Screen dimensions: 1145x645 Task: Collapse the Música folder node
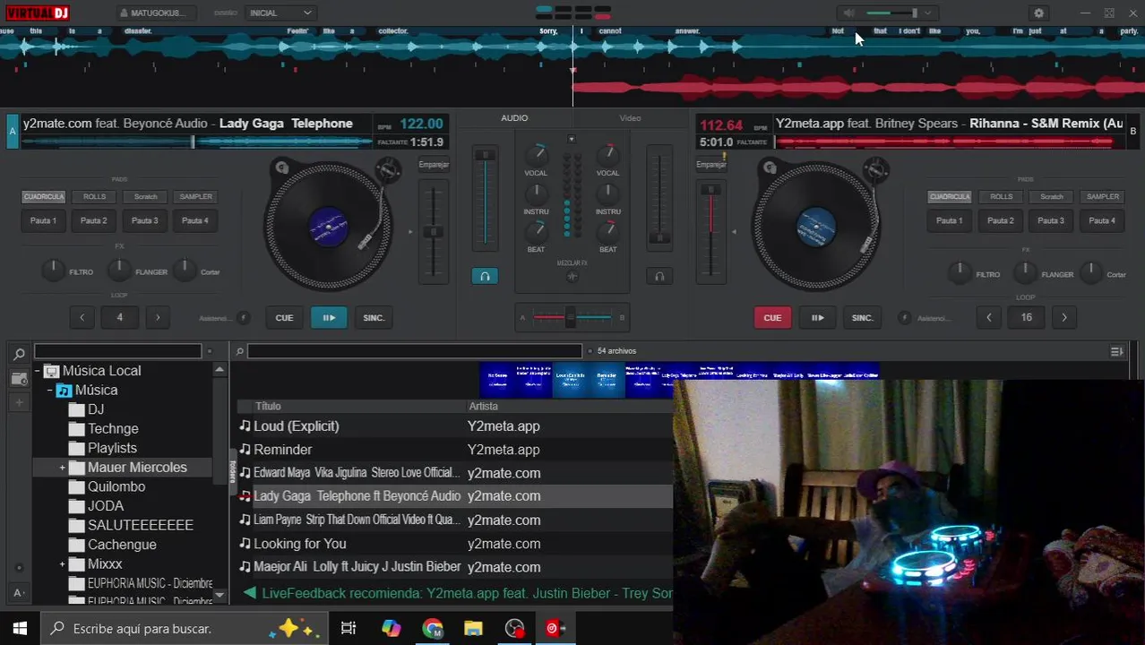coord(50,391)
